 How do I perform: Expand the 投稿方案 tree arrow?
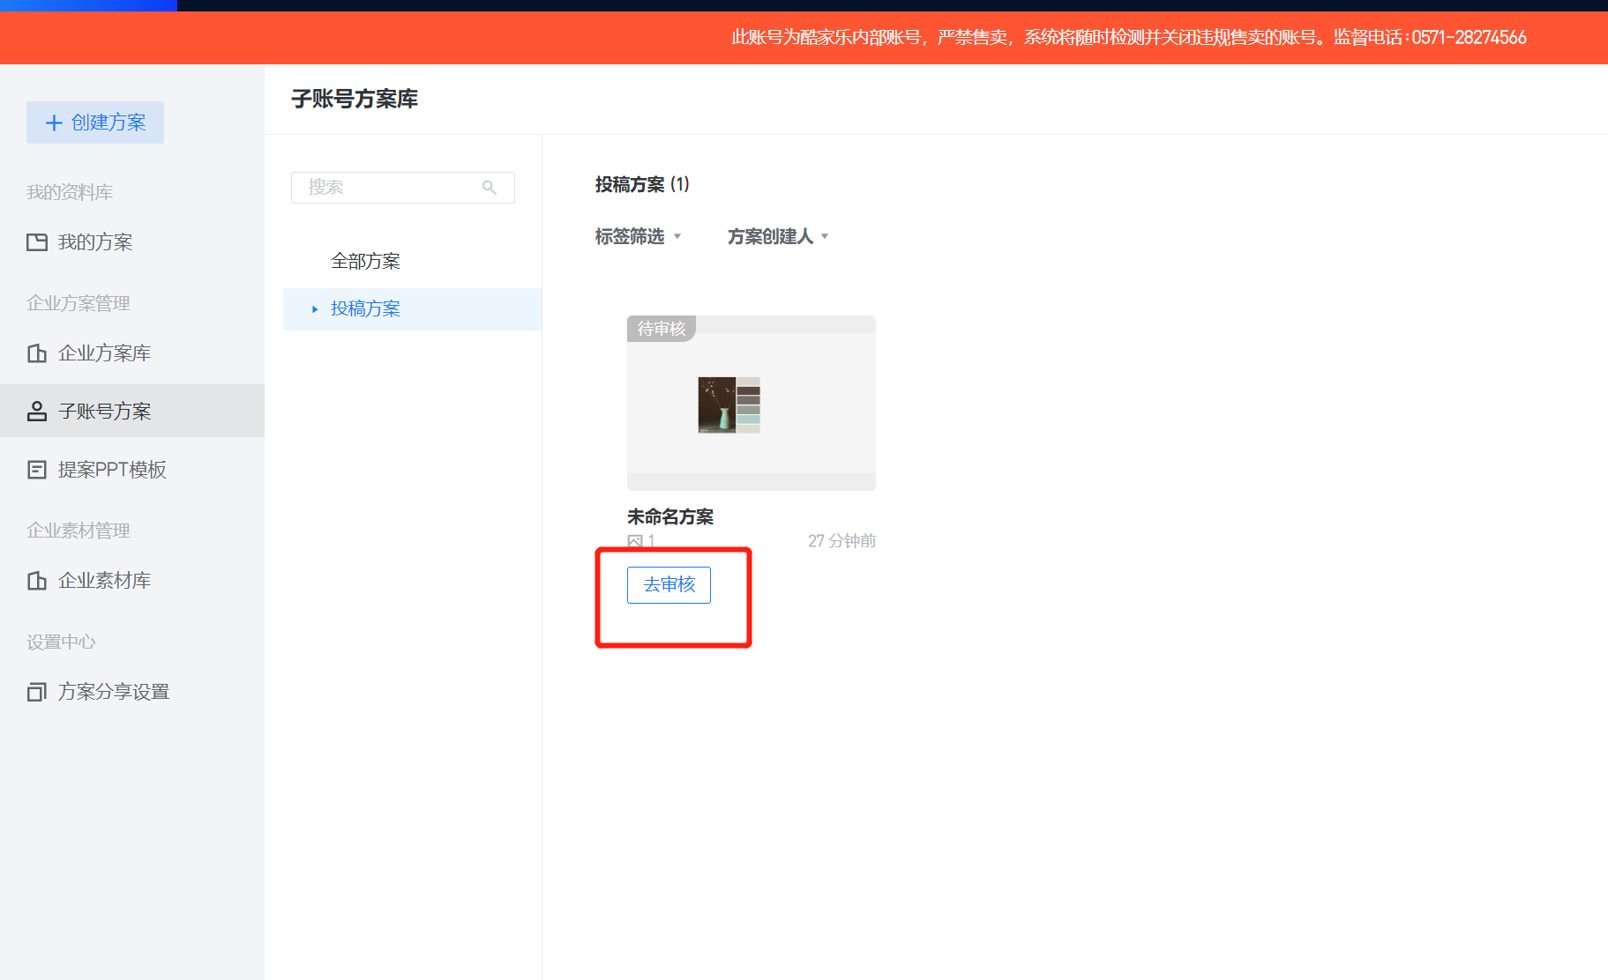(315, 309)
